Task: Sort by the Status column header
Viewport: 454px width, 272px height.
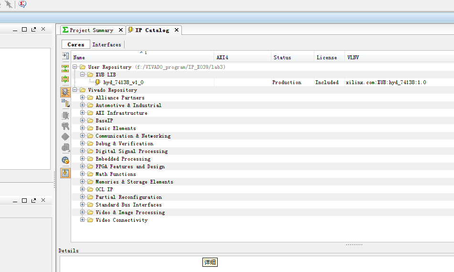Action: [282, 57]
